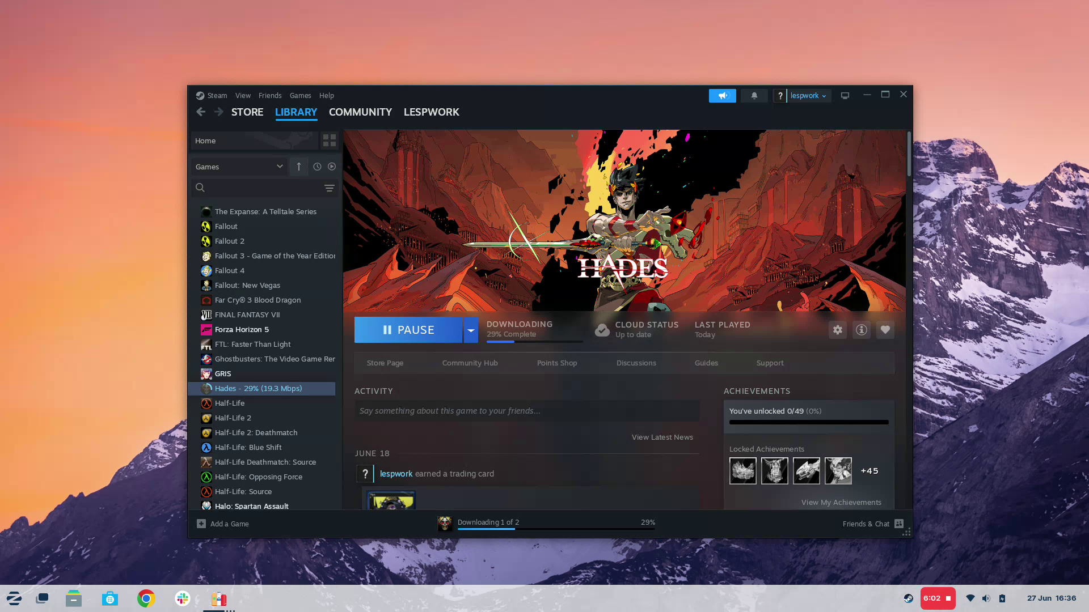Open Points Shop link

pos(557,363)
